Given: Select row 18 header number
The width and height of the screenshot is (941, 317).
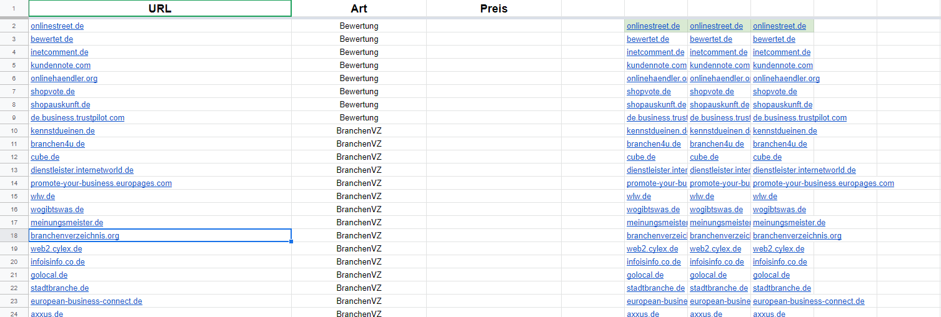Looking at the screenshot, I should click(14, 236).
